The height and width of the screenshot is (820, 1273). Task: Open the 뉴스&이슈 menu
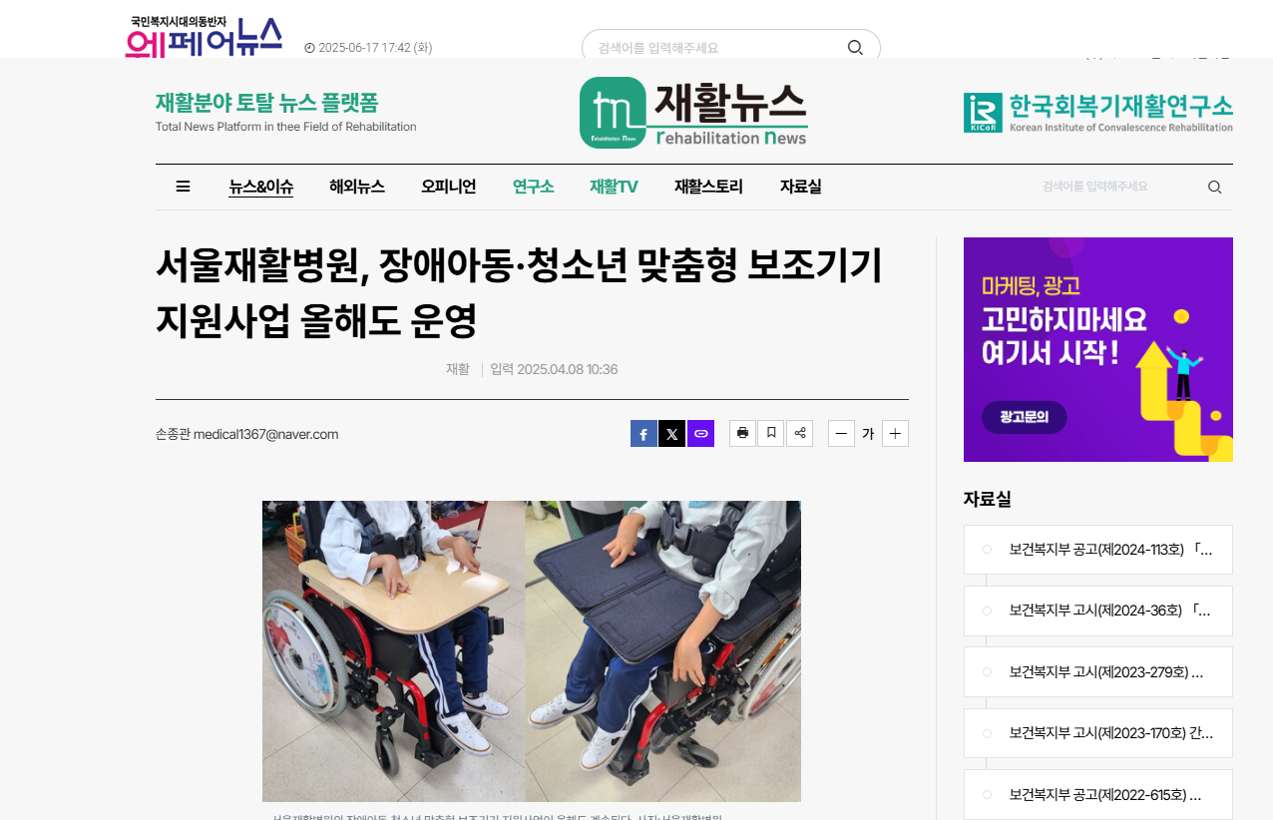(260, 187)
